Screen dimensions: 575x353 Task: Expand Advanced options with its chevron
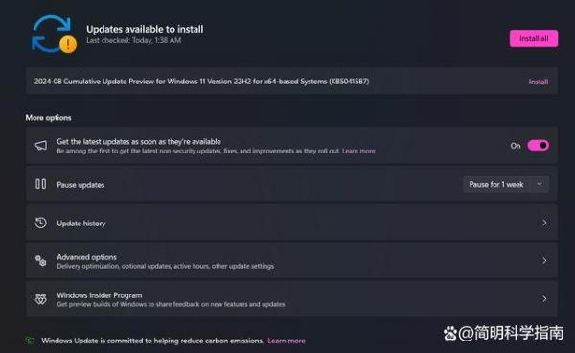coord(544,261)
